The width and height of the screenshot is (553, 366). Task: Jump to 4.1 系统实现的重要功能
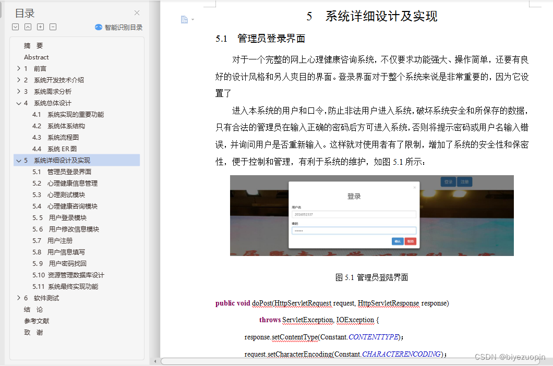tap(68, 114)
